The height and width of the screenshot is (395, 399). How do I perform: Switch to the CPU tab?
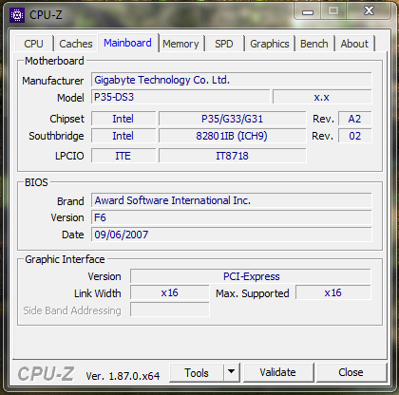coord(34,44)
